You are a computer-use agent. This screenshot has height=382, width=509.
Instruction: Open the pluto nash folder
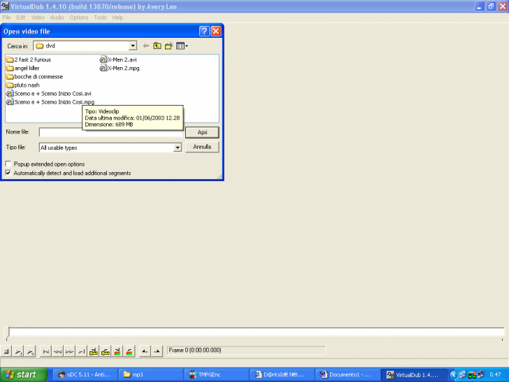pyautogui.click(x=22, y=85)
